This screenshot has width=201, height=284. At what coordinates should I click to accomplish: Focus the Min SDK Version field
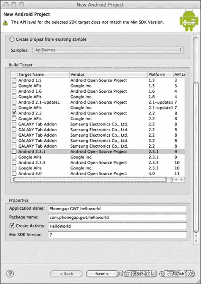coord(118,235)
